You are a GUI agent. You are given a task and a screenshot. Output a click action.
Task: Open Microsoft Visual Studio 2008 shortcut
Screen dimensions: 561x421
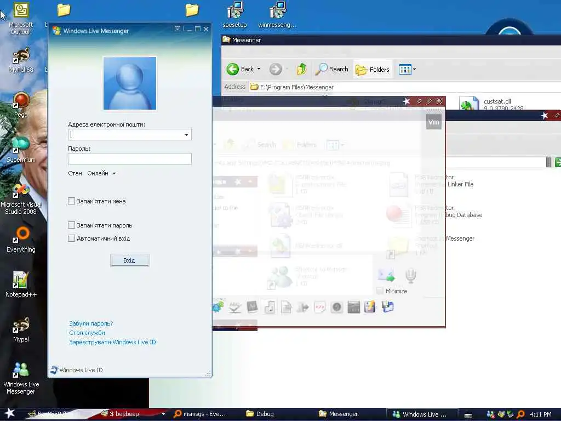click(21, 199)
